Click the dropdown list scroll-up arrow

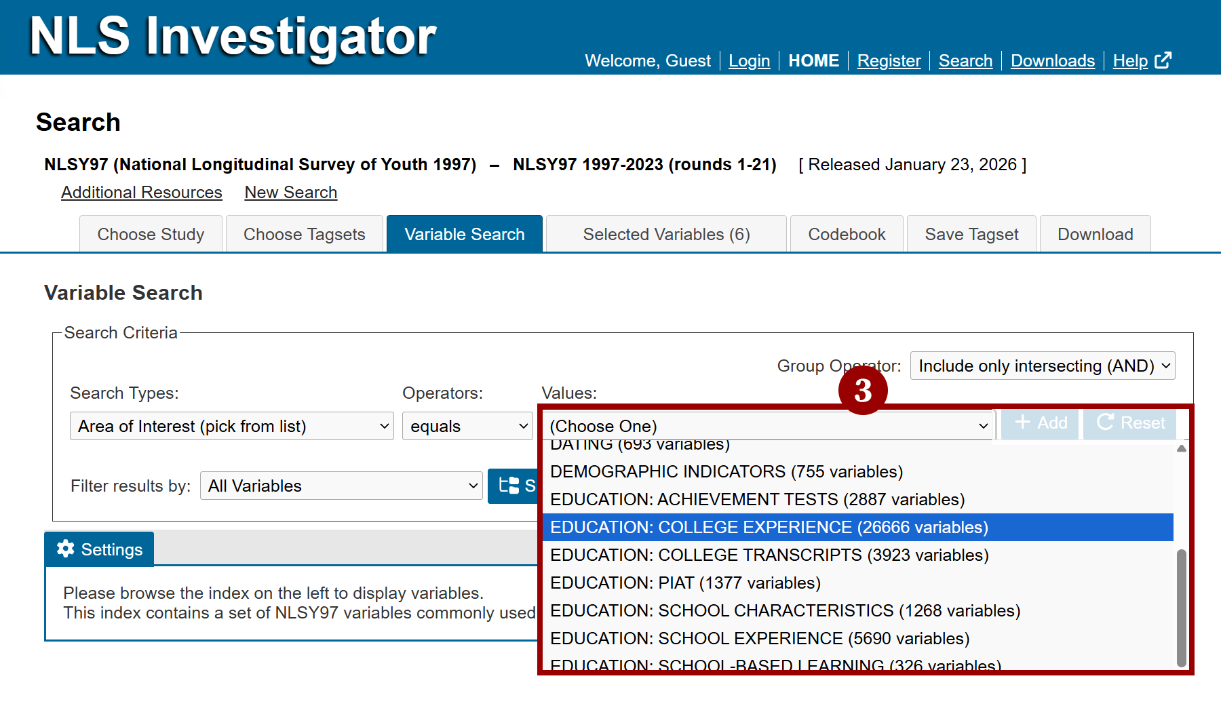(1182, 448)
